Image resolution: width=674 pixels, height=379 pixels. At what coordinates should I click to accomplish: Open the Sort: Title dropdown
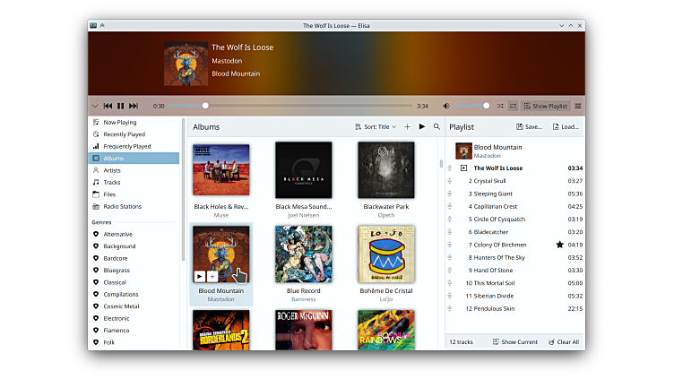pos(376,127)
